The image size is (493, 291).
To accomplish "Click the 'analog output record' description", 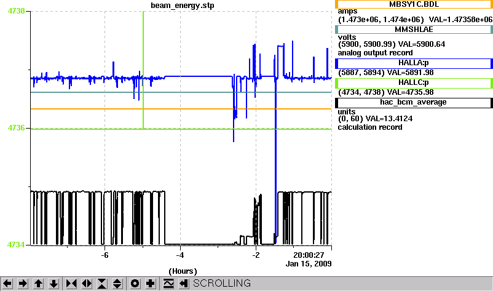I will [375, 53].
